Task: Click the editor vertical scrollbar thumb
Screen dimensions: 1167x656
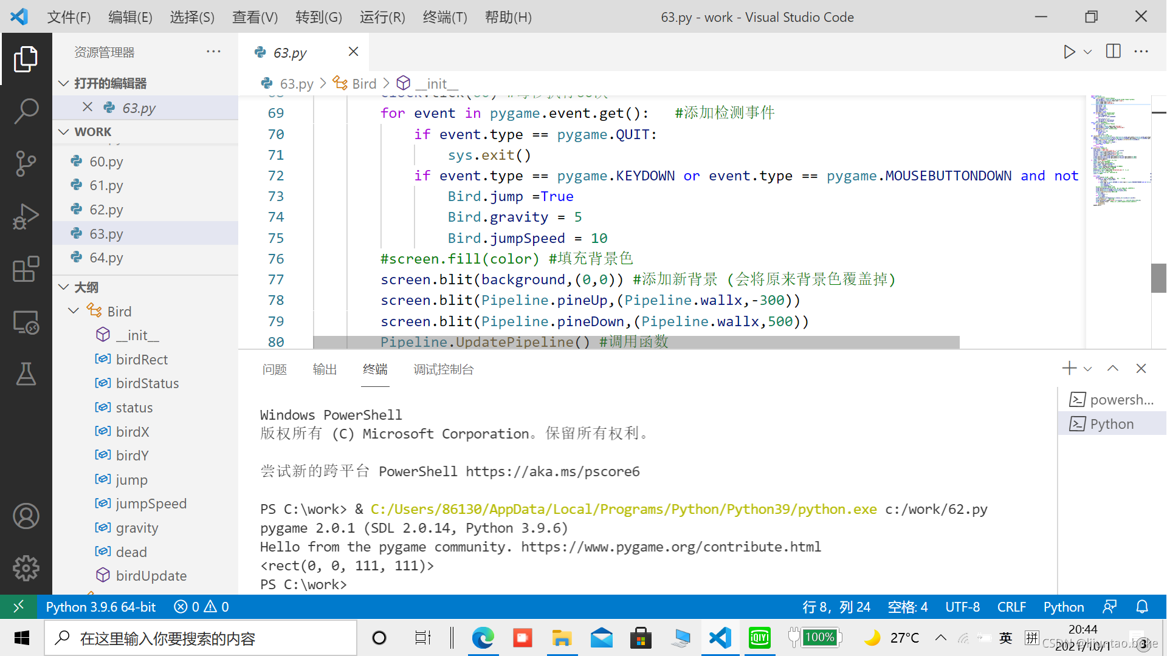Action: [x=1158, y=278]
